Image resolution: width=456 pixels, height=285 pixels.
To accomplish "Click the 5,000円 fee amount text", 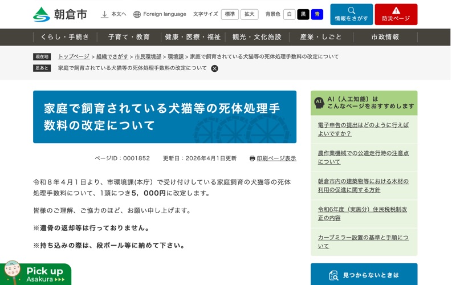I will pos(149,193).
